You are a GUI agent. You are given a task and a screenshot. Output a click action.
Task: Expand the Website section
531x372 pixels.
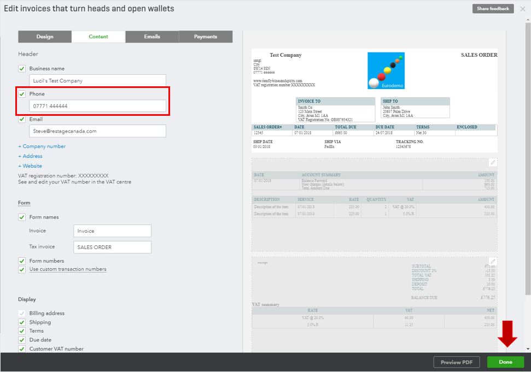31,166
